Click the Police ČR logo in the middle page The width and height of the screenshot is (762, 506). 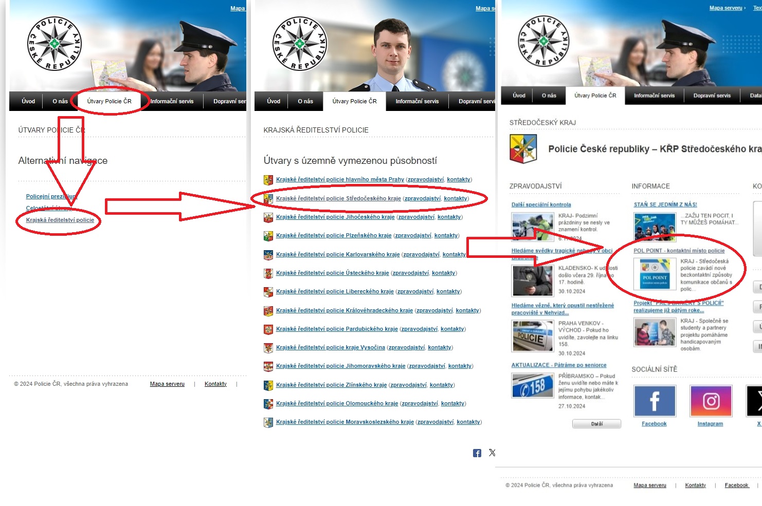[300, 44]
